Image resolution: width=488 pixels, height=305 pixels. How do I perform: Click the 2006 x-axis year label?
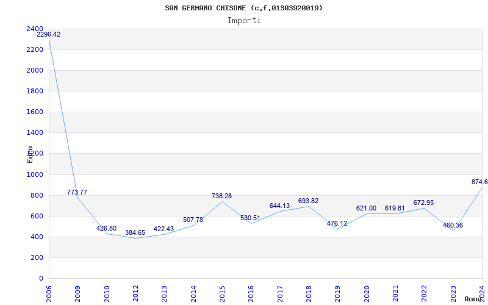coord(49,293)
